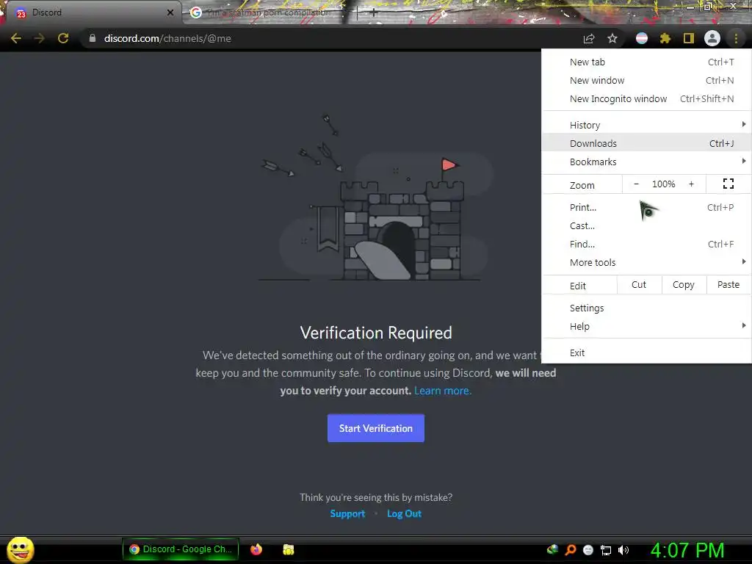Share this page using the share icon
Image resolution: width=752 pixels, height=564 pixels.
point(589,39)
